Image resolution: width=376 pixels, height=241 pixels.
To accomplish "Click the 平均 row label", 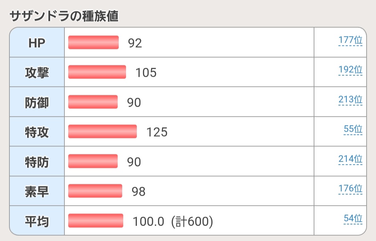I will pos(37,221).
